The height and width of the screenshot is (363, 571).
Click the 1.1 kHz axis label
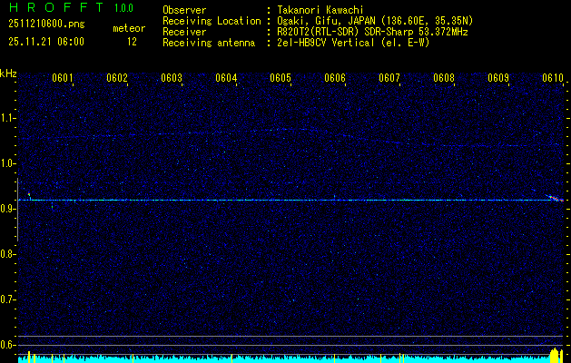7,118
